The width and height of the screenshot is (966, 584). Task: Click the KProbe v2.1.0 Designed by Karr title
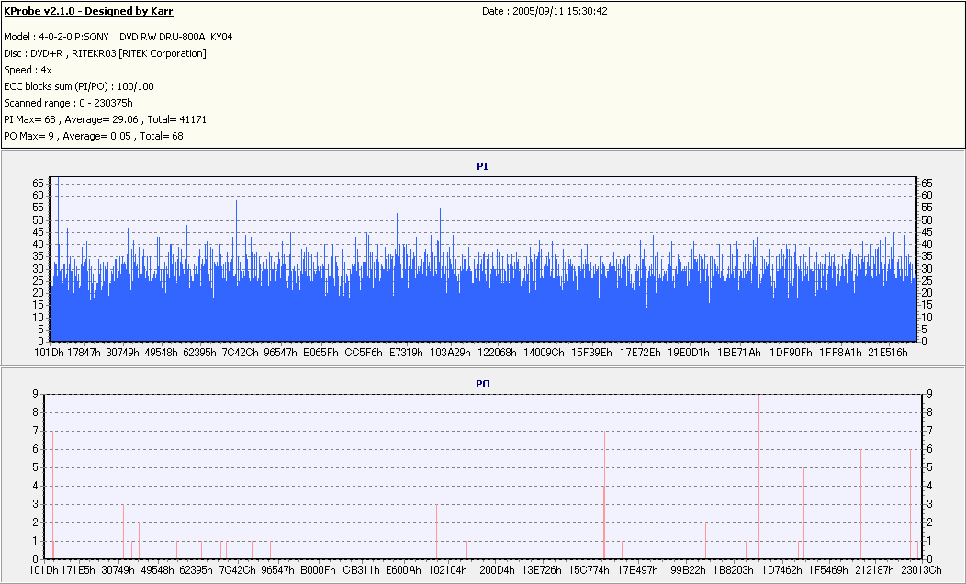(88, 11)
